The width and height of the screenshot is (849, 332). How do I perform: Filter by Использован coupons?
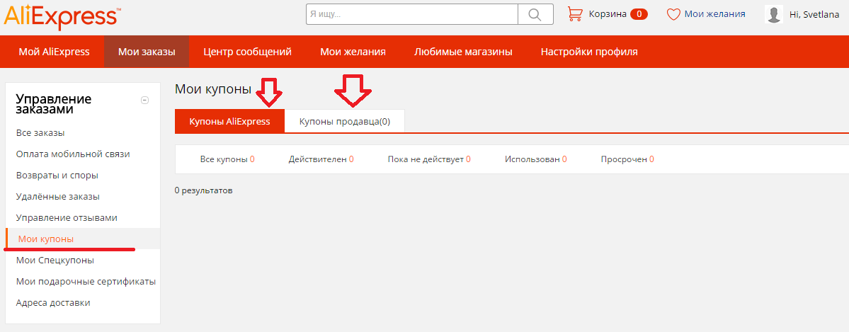(x=536, y=159)
